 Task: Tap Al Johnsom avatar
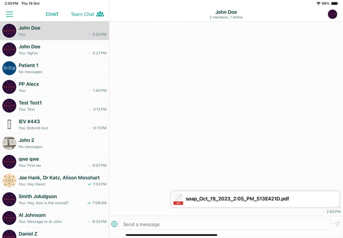click(x=9, y=218)
